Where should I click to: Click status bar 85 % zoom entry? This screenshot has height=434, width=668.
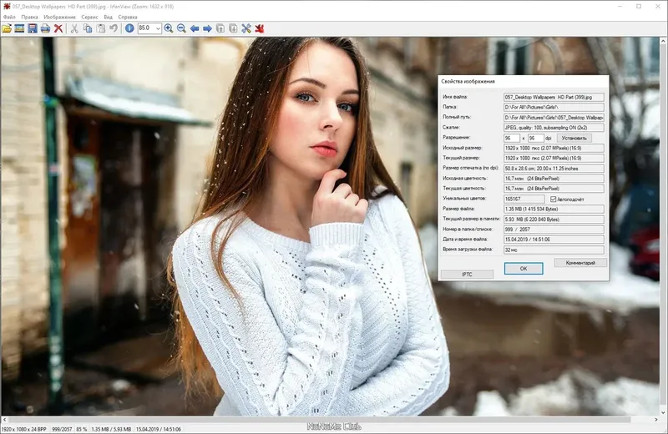point(81,429)
